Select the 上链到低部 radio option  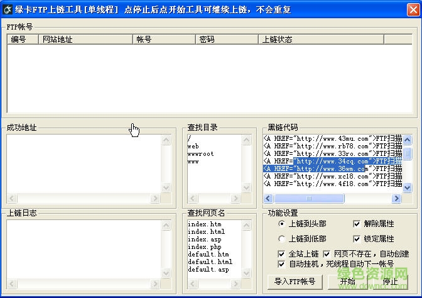(281, 239)
